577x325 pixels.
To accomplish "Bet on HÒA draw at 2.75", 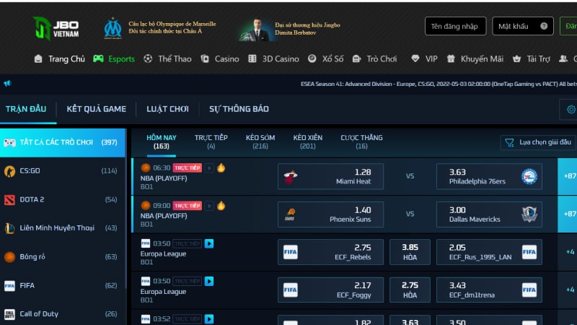I will point(410,290).
